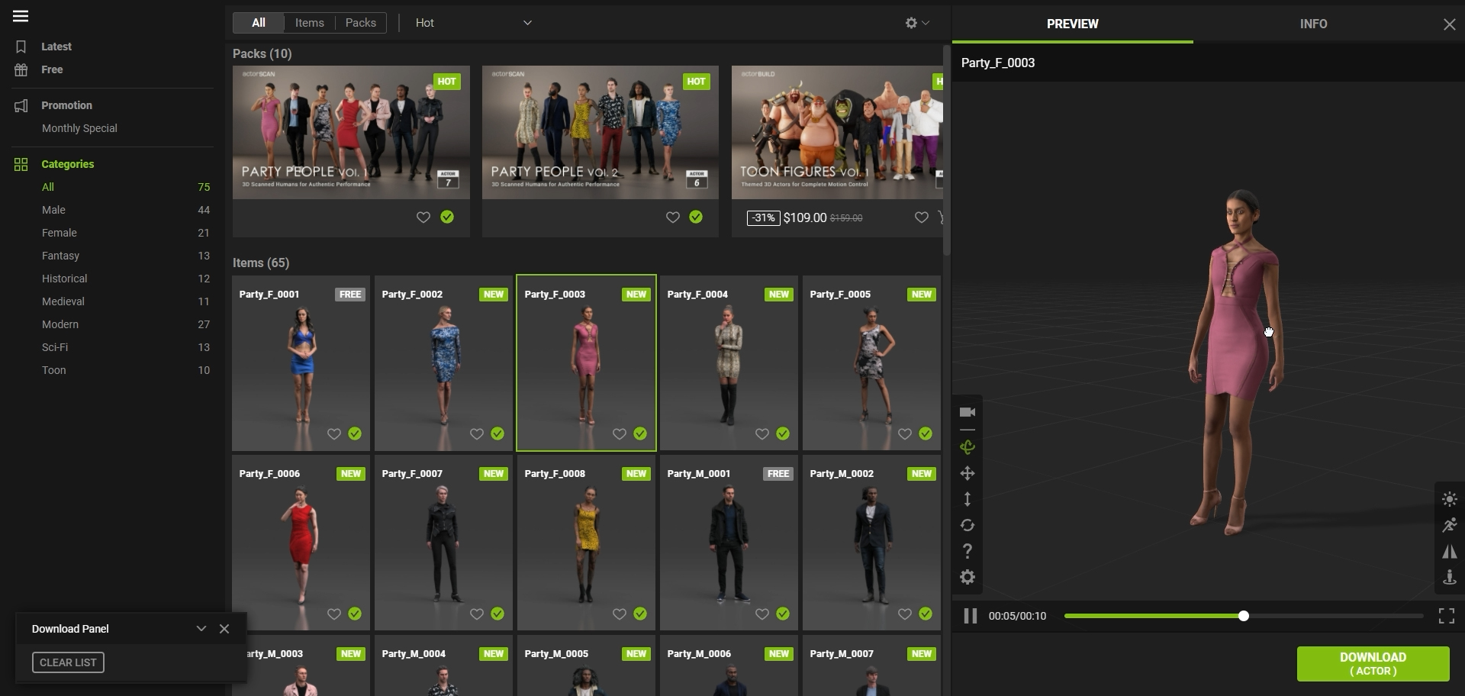The width and height of the screenshot is (1465, 696).
Task: Favorite the Party_F_0002 item
Action: point(477,434)
